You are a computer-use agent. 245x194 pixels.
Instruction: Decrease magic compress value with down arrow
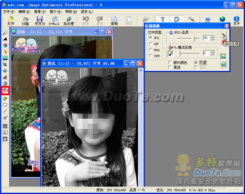pos(213,54)
